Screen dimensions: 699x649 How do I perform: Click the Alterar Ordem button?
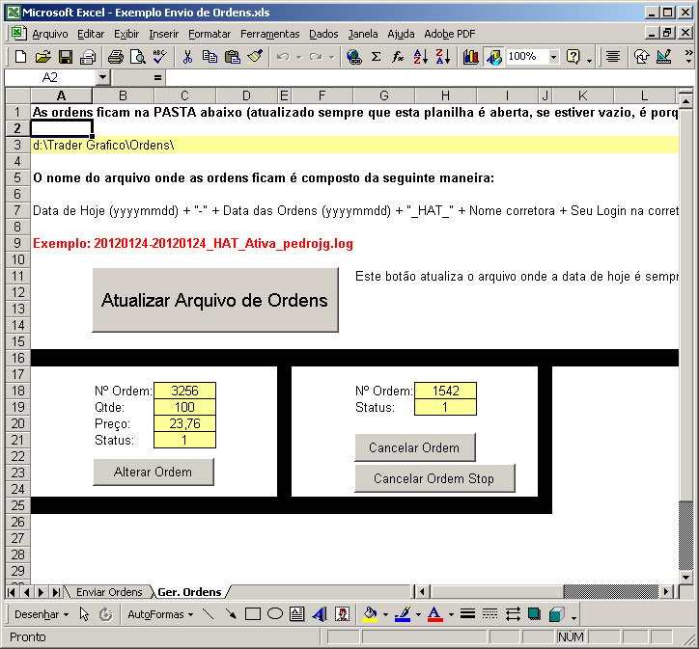153,472
